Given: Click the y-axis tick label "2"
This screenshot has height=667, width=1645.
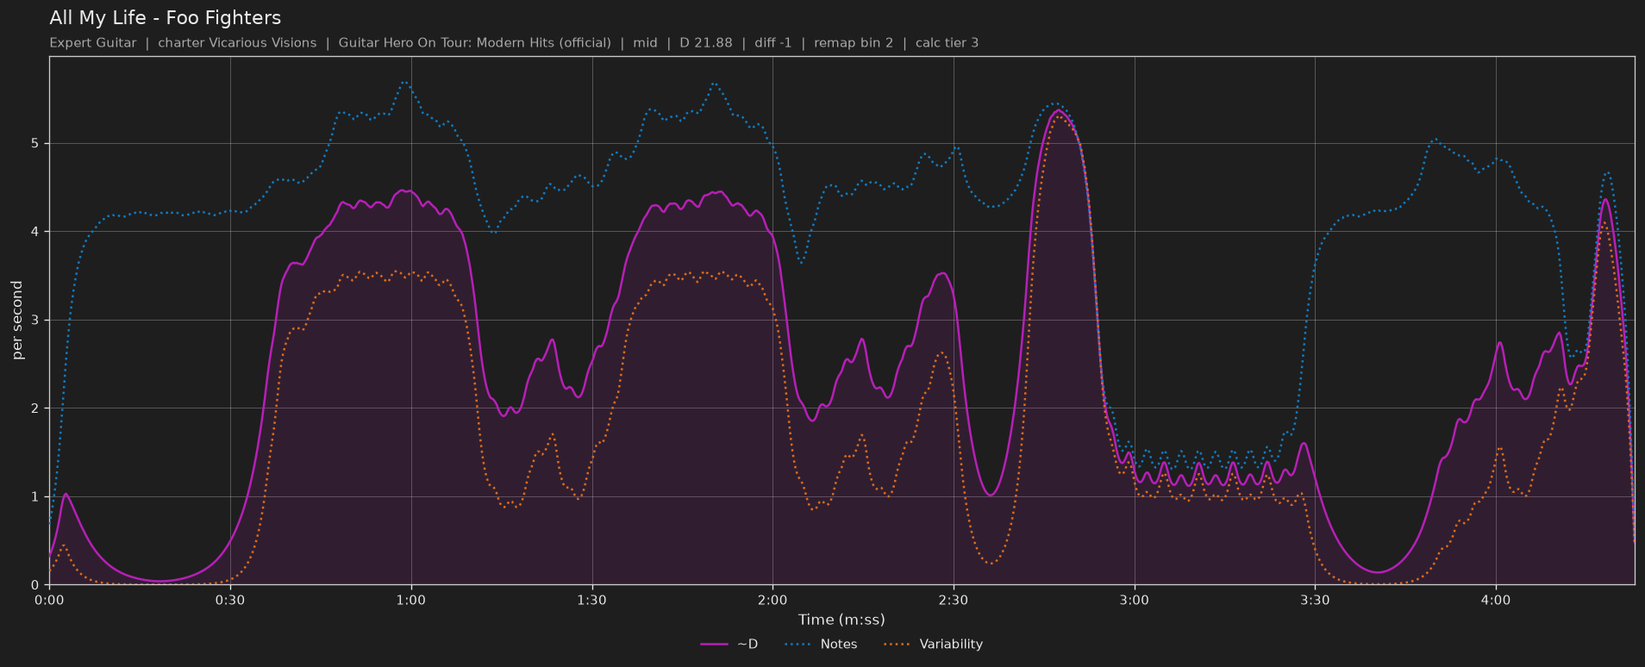Looking at the screenshot, I should pos(35,408).
